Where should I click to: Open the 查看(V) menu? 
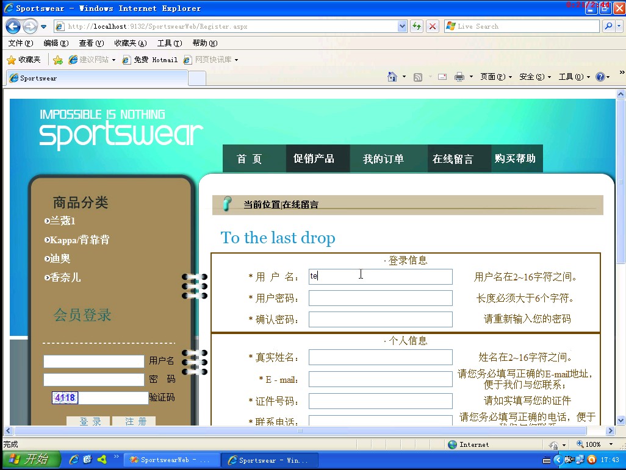(x=91, y=43)
